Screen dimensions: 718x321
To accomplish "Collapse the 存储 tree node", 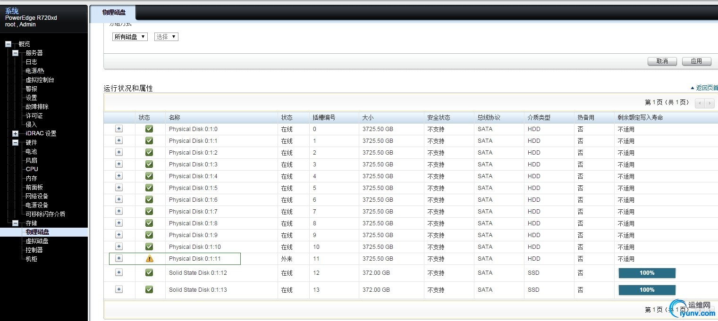I will pos(16,223).
